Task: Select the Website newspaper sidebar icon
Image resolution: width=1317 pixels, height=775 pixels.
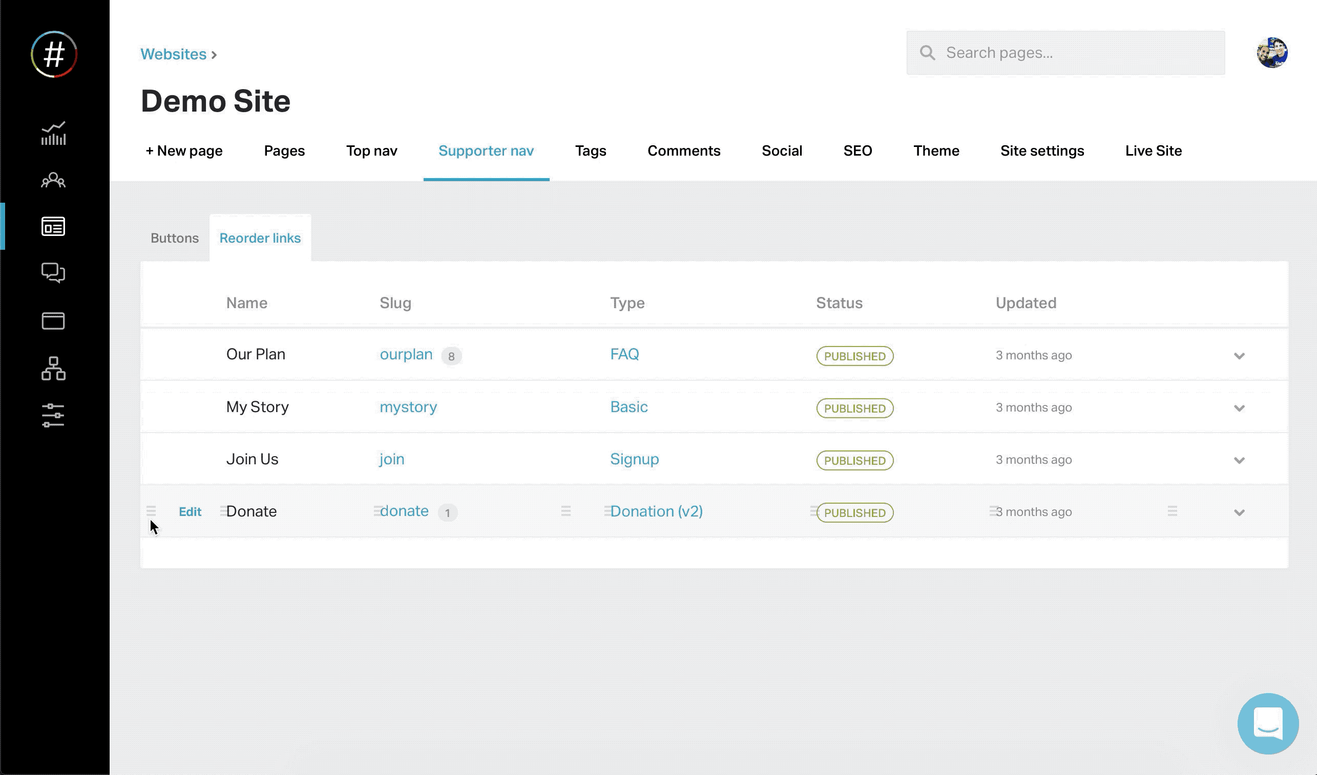Action: 53,226
